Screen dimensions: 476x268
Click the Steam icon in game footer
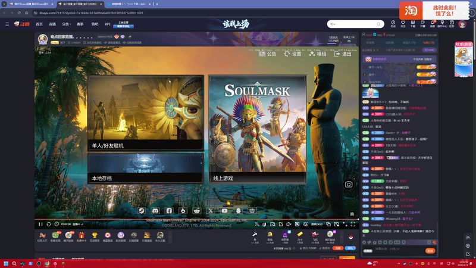(x=142, y=211)
